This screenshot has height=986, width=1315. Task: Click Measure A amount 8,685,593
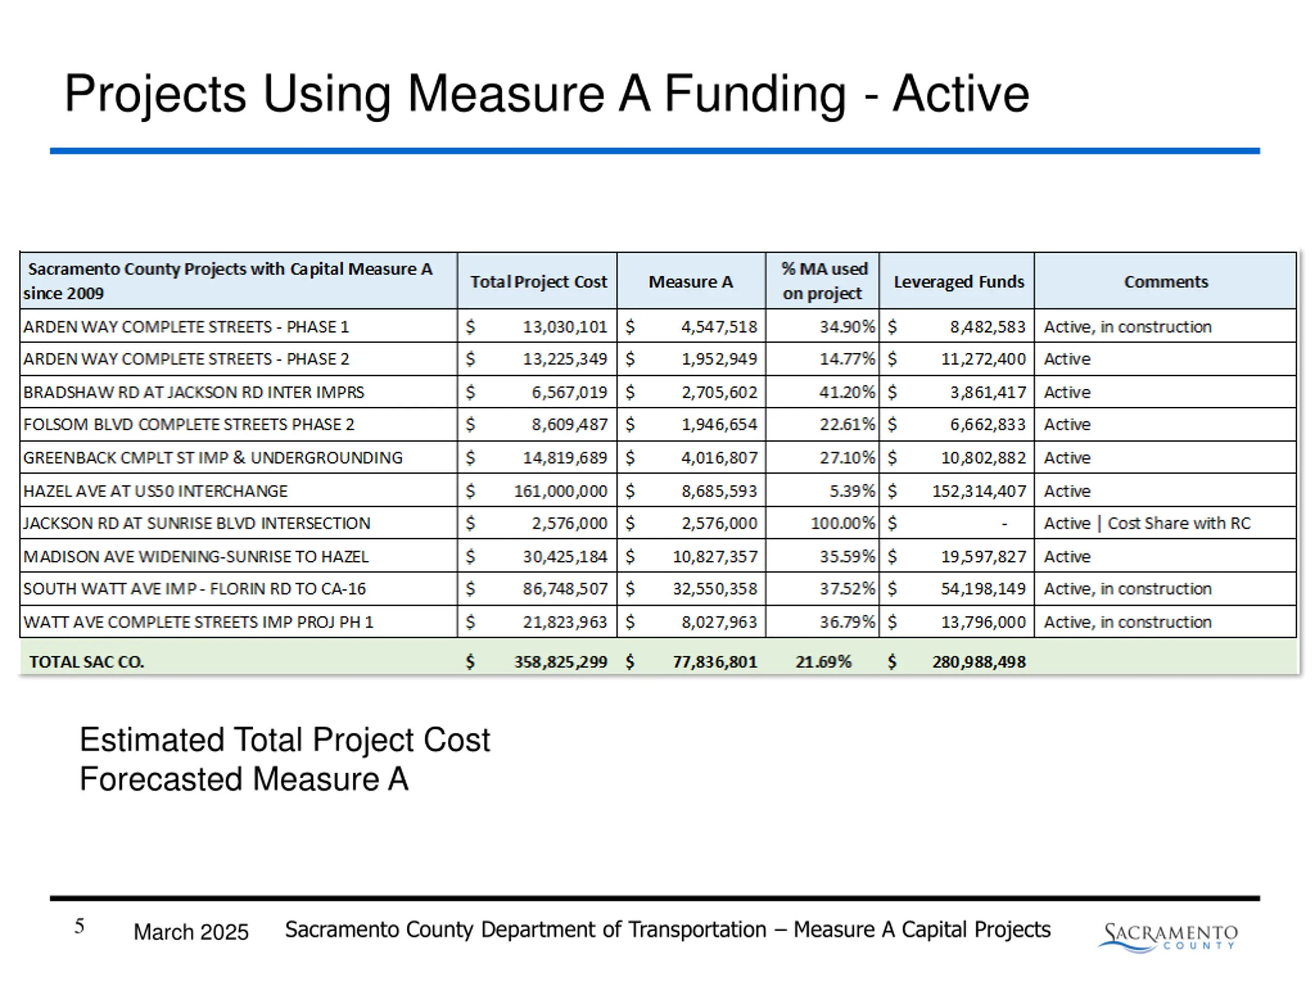pos(719,491)
